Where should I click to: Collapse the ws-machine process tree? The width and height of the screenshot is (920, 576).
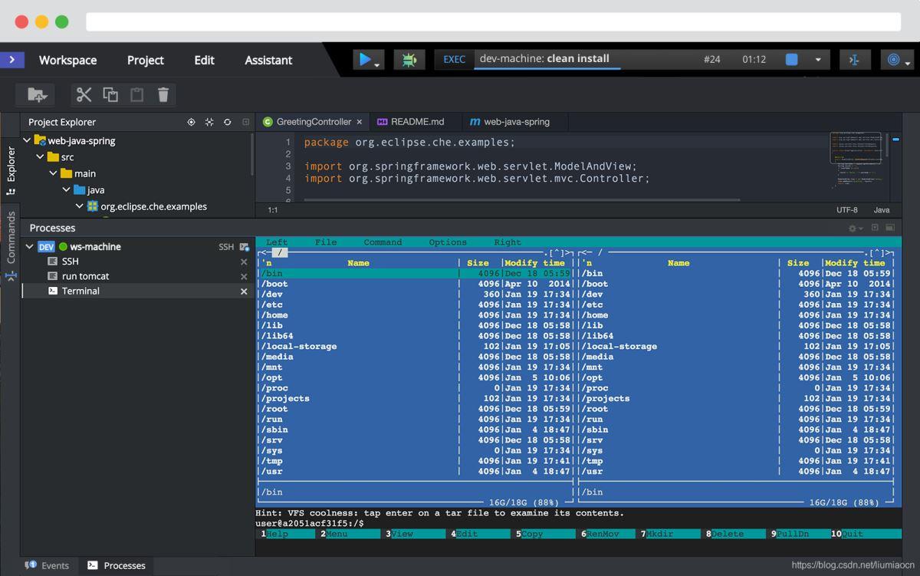30,247
